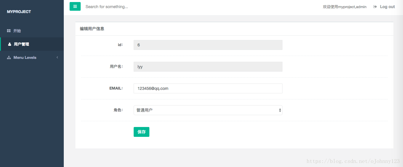The image size is (403, 167).
Task: Click the disabled 用户名 field showing lyy
Action: (x=208, y=67)
